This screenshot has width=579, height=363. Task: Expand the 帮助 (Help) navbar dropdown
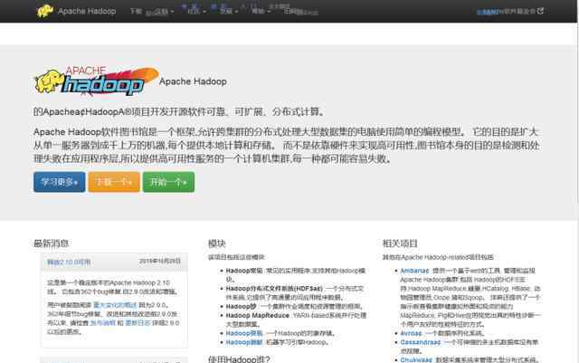pos(261,11)
